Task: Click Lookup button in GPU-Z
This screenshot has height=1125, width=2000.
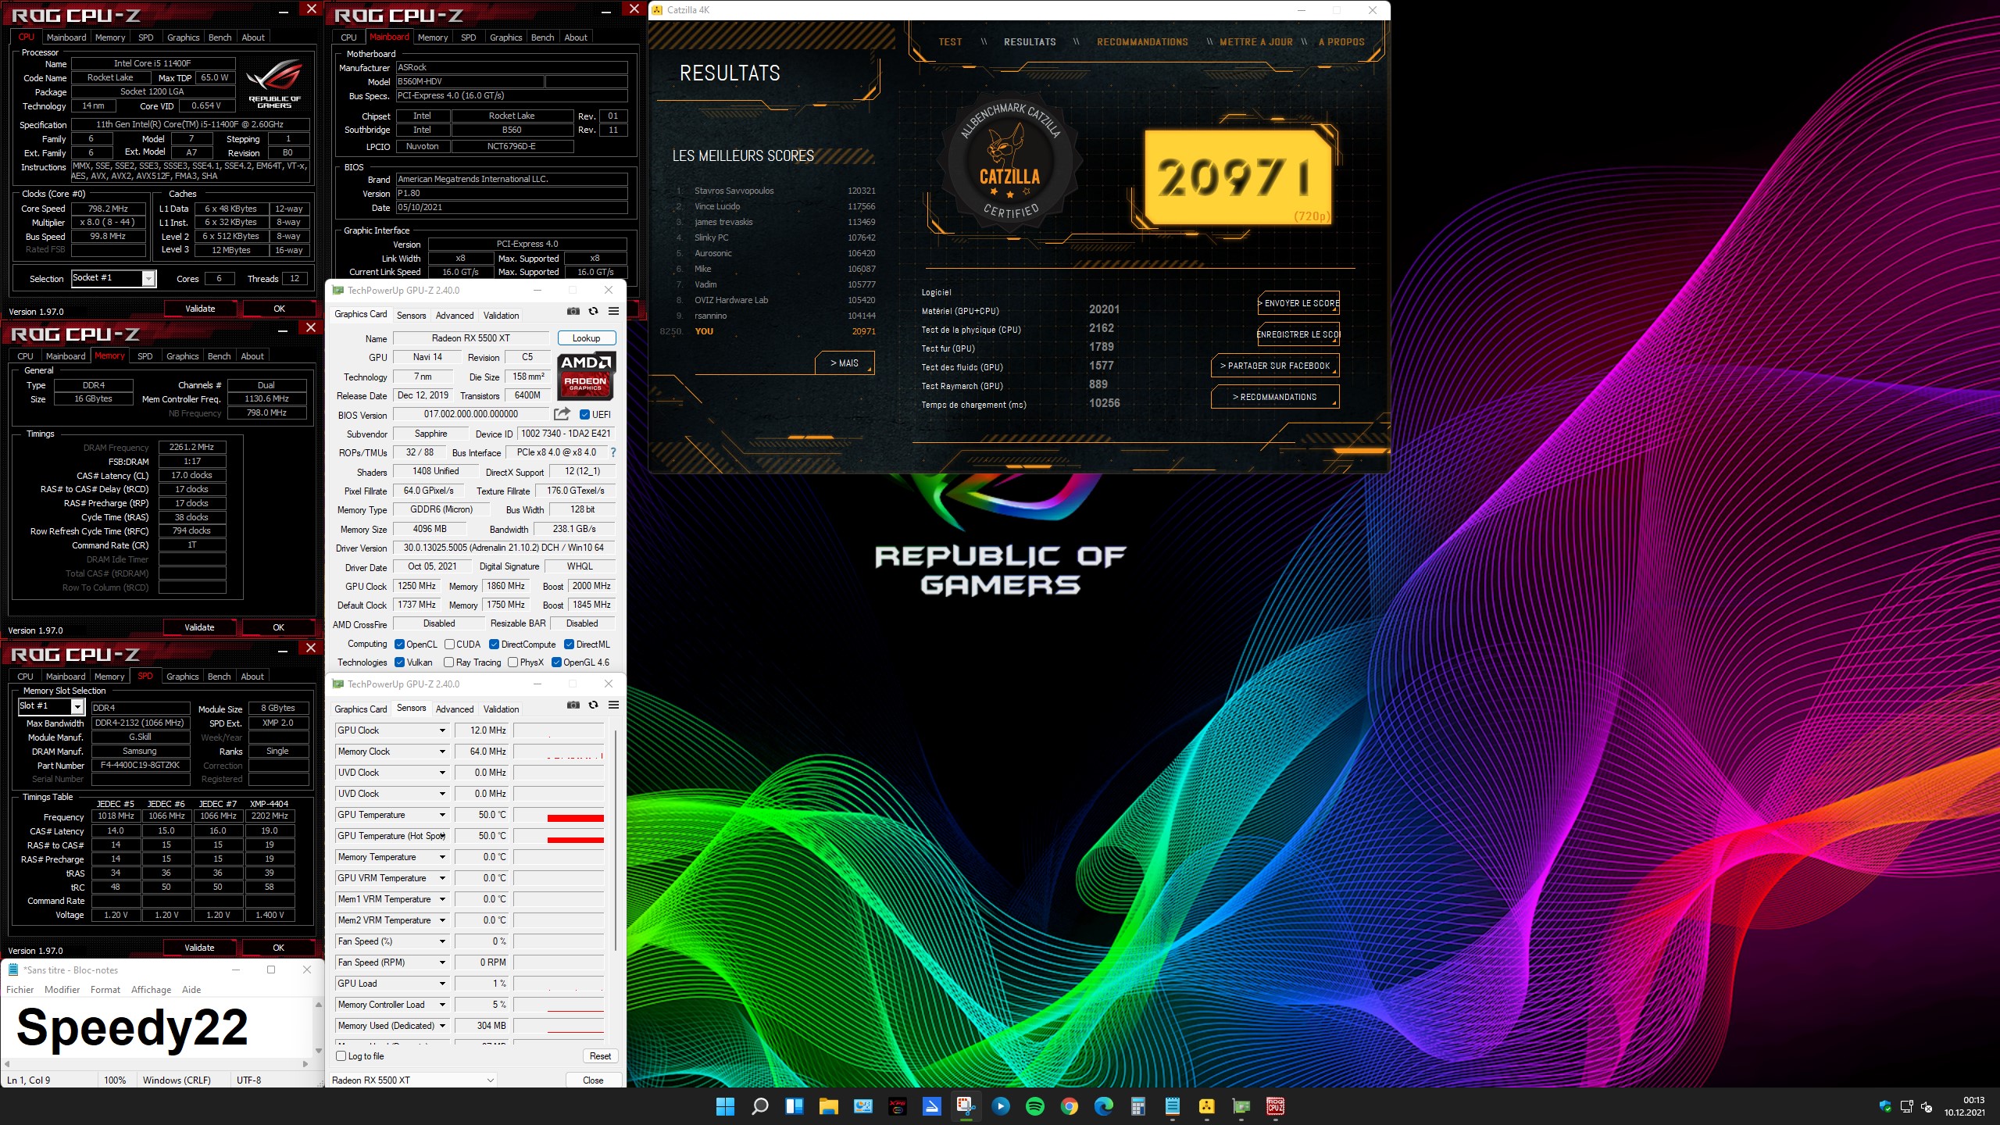Action: [587, 338]
